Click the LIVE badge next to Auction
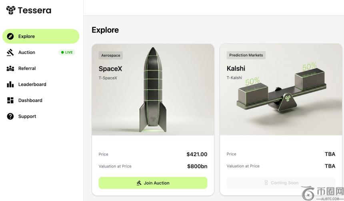This screenshot has width=344, height=201. 67,52
